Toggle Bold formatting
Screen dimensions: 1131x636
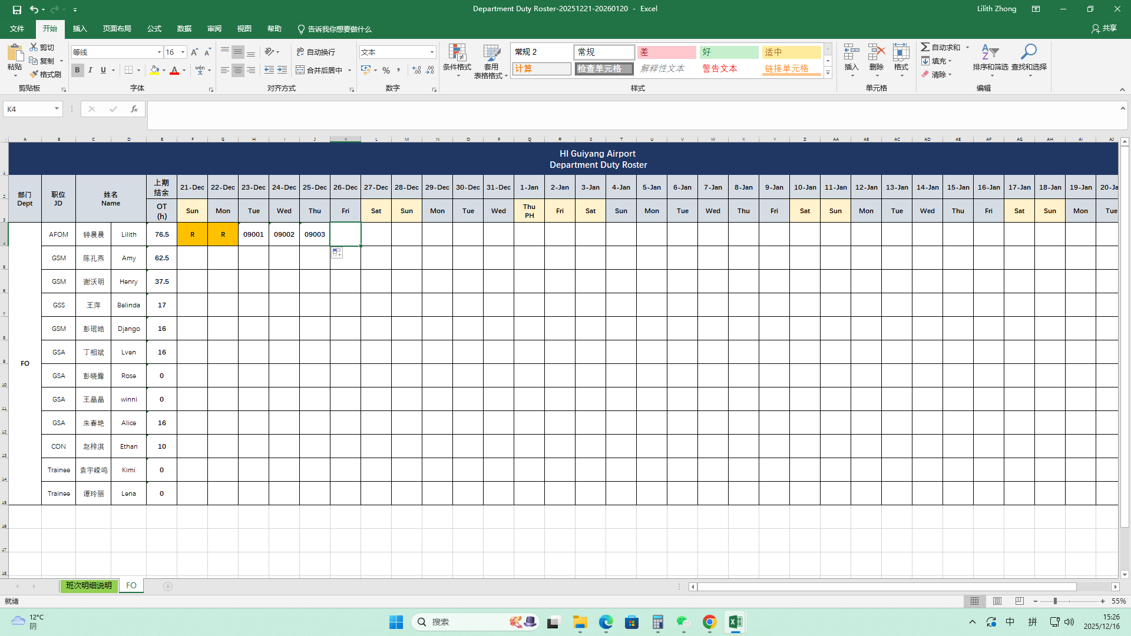[x=77, y=70]
